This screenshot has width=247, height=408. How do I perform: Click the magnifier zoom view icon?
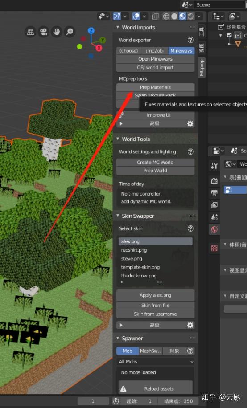click(x=70, y=32)
